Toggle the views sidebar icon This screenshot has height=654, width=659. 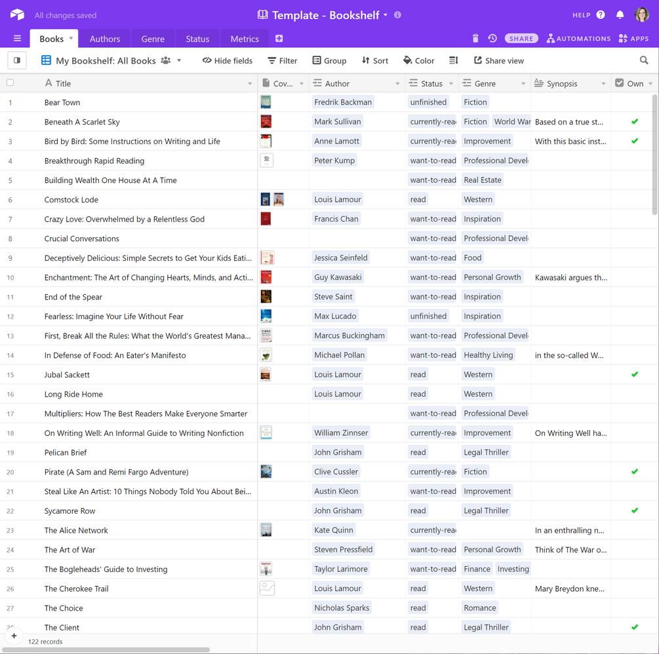pyautogui.click(x=17, y=60)
